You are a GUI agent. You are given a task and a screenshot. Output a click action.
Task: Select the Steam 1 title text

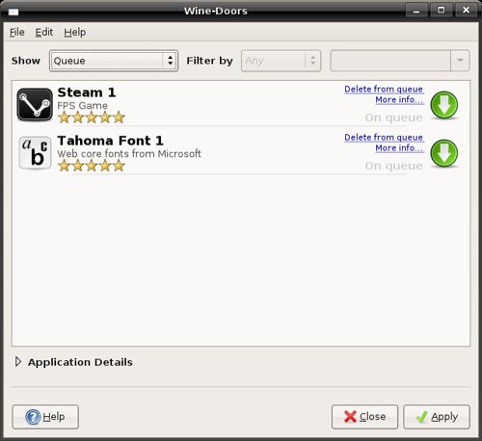(x=87, y=92)
